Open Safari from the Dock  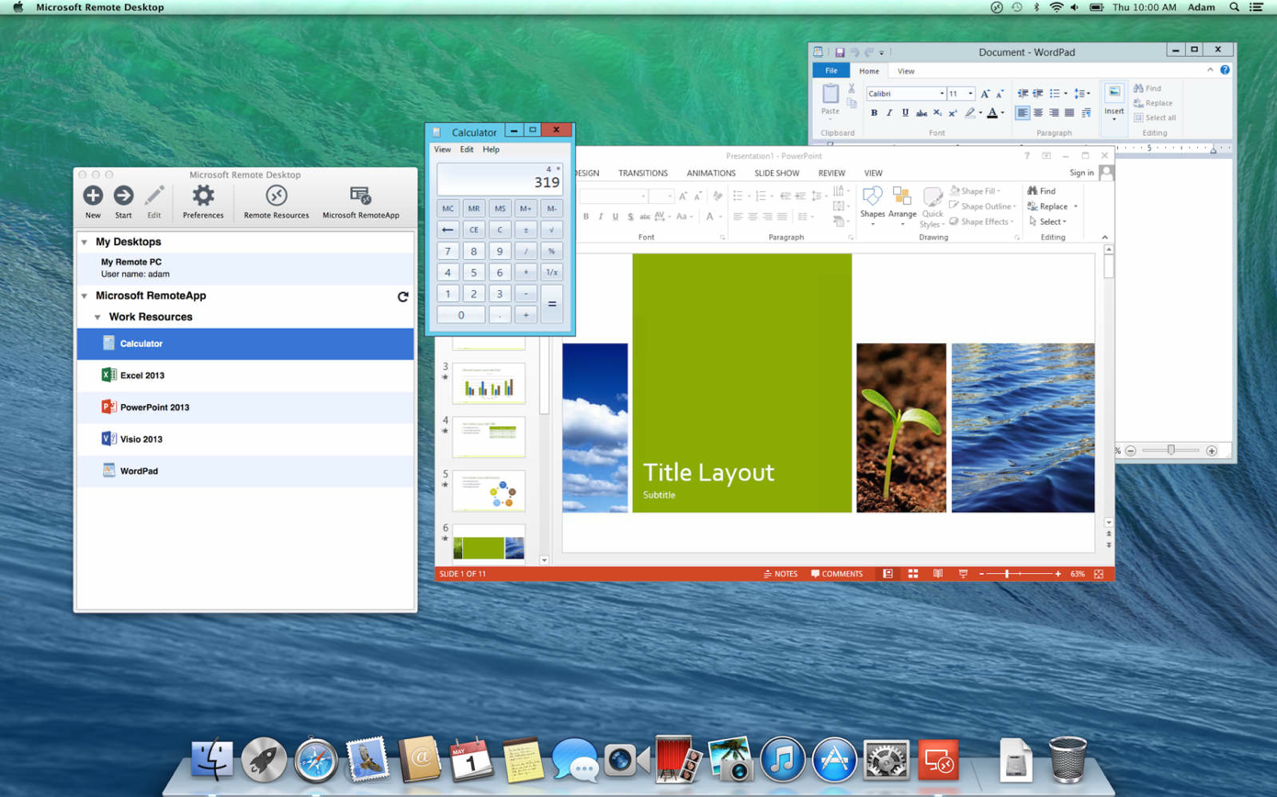coord(316,760)
